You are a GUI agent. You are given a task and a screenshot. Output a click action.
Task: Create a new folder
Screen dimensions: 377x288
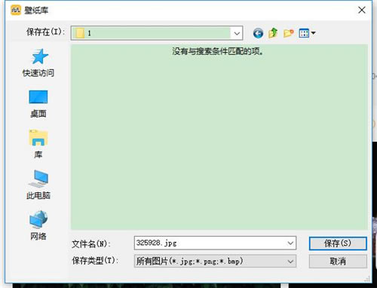[x=289, y=33]
